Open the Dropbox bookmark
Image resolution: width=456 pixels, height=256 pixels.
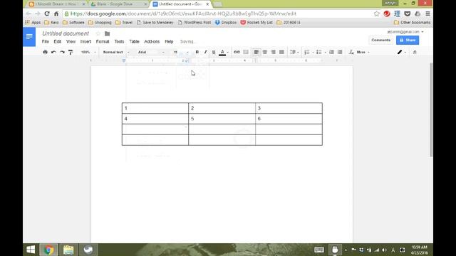click(x=226, y=22)
